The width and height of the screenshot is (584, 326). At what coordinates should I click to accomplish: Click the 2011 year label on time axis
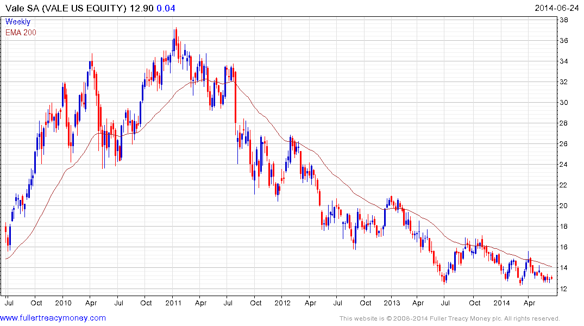[x=173, y=303]
